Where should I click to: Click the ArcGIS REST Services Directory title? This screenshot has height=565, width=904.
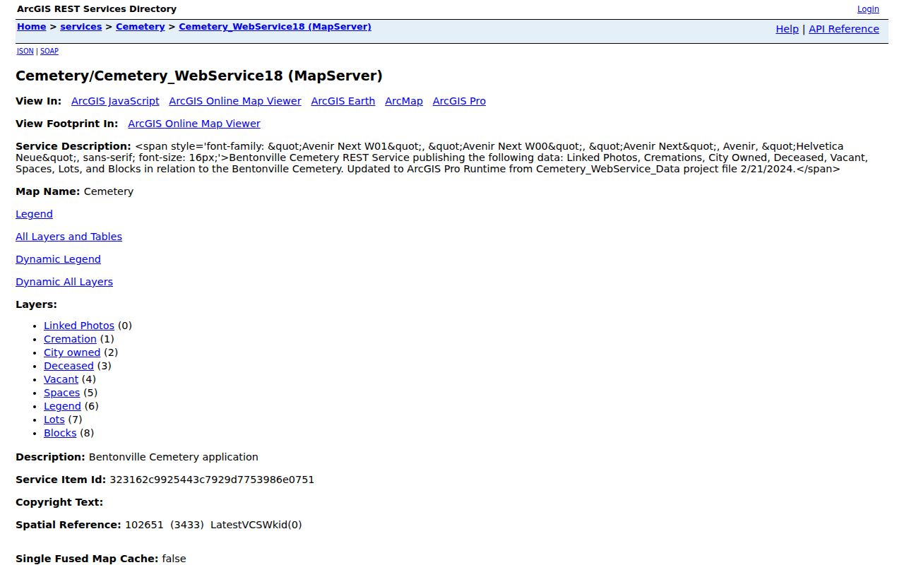(97, 9)
